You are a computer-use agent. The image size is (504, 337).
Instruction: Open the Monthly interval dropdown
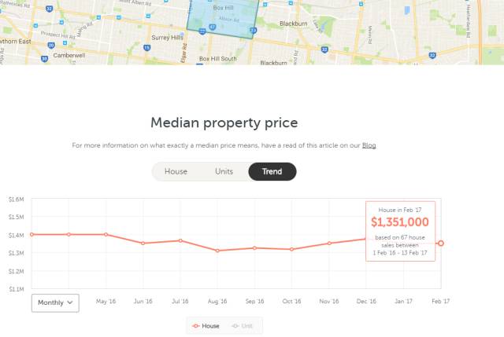click(55, 302)
